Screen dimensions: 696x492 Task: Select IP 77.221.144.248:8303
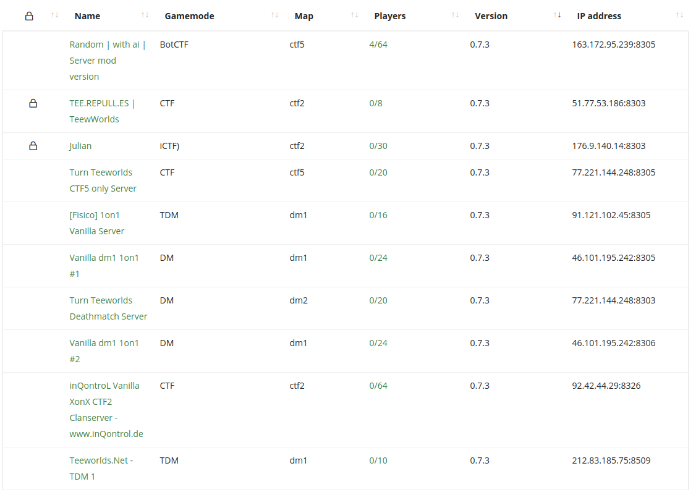pyautogui.click(x=613, y=300)
